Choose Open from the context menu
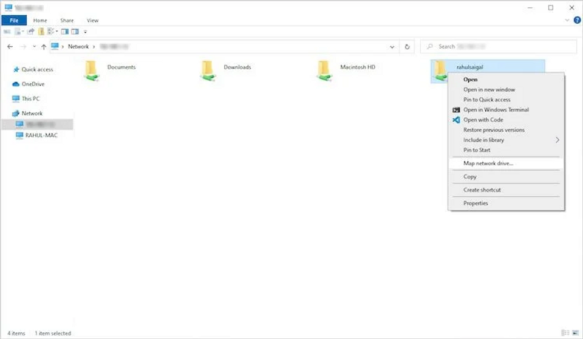The image size is (583, 339). click(506, 80)
